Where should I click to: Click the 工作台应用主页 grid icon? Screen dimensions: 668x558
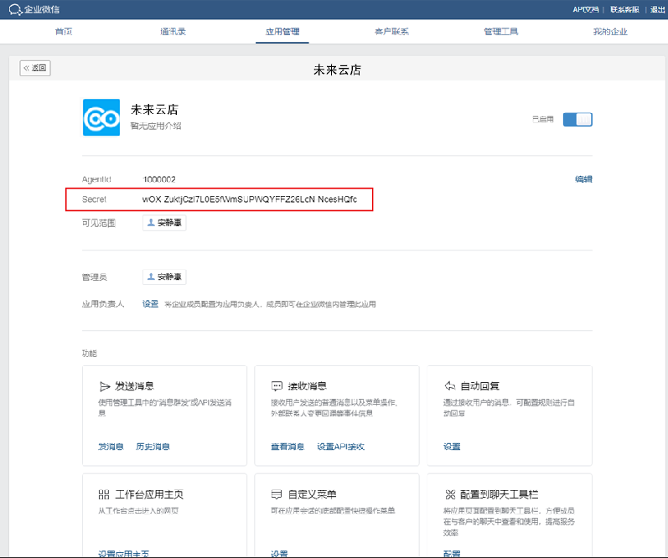click(x=104, y=494)
